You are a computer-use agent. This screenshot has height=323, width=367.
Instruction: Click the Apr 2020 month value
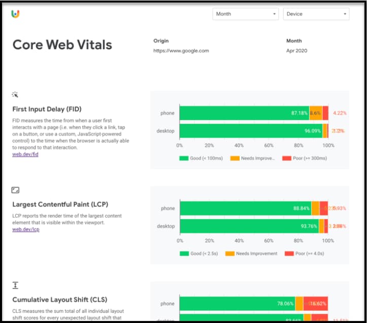[297, 51]
